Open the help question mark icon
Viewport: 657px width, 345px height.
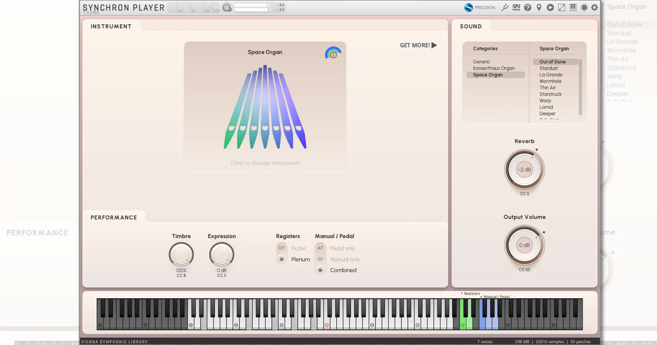(528, 8)
